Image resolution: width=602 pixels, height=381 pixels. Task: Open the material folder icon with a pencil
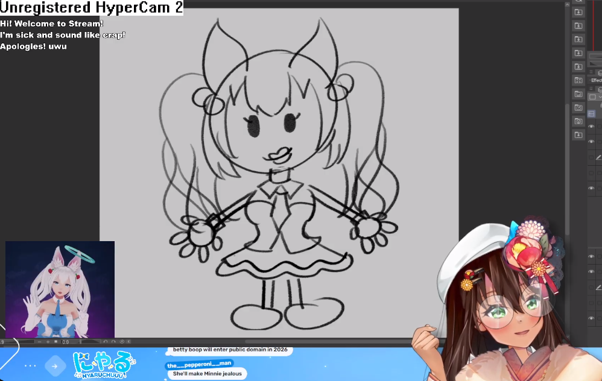tap(578, 108)
